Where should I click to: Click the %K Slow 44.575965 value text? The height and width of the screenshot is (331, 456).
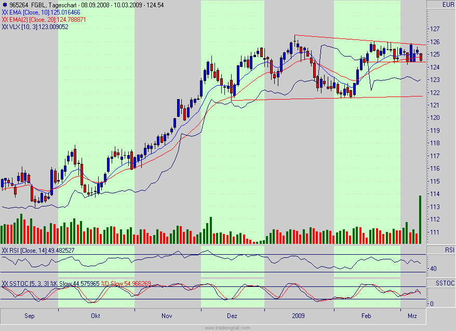point(78,282)
